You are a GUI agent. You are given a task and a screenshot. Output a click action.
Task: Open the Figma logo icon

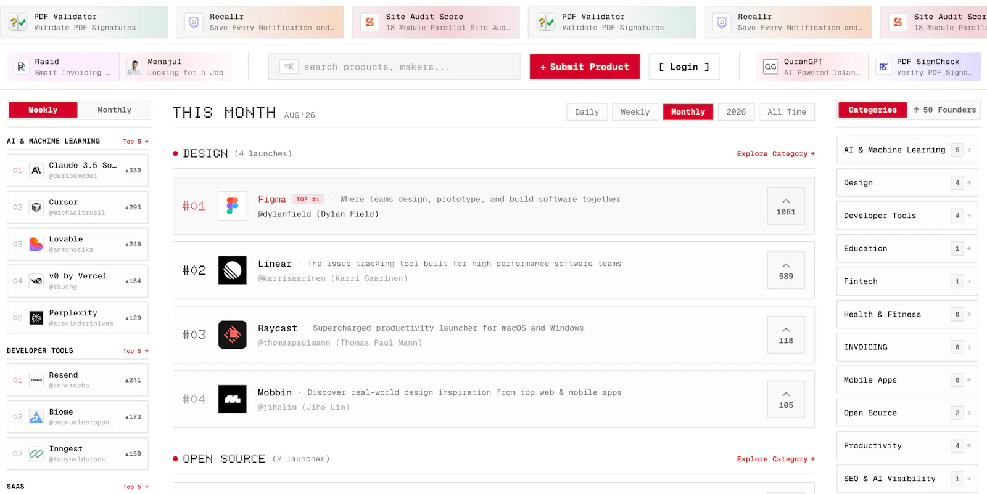[232, 206]
